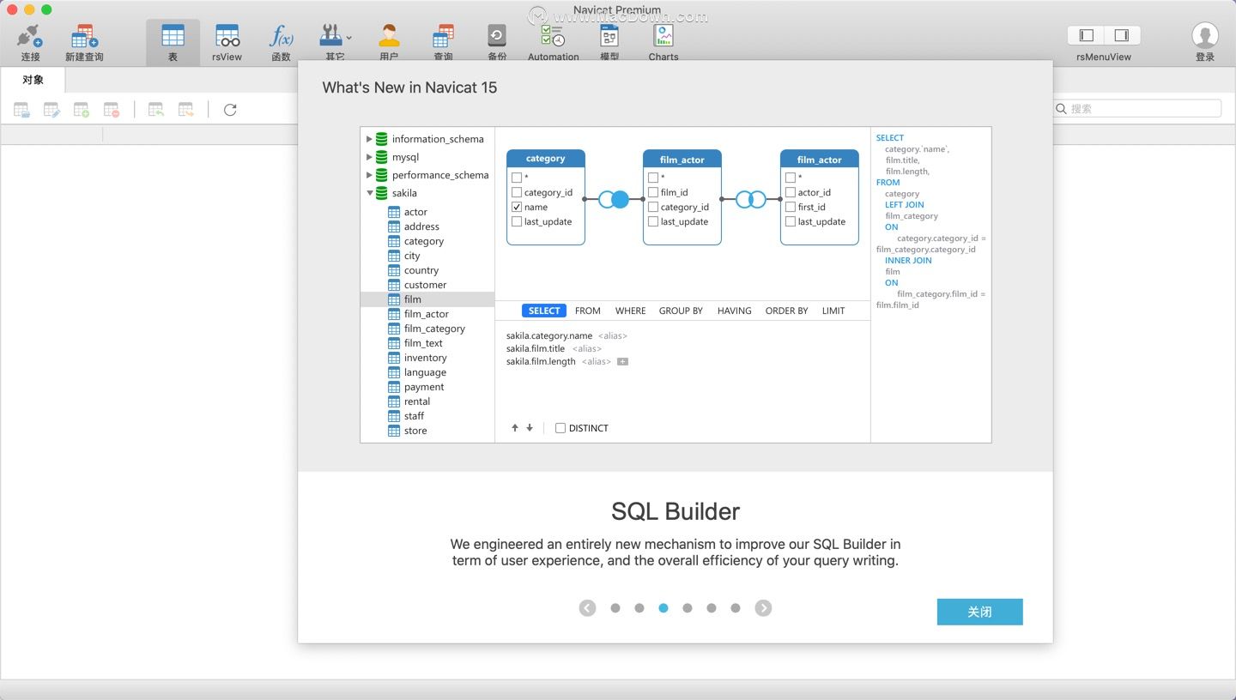Click the import wizard icon

coord(156,110)
